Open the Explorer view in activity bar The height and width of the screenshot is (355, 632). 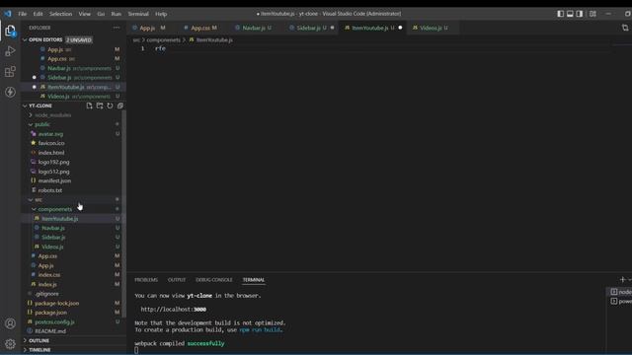(10, 31)
